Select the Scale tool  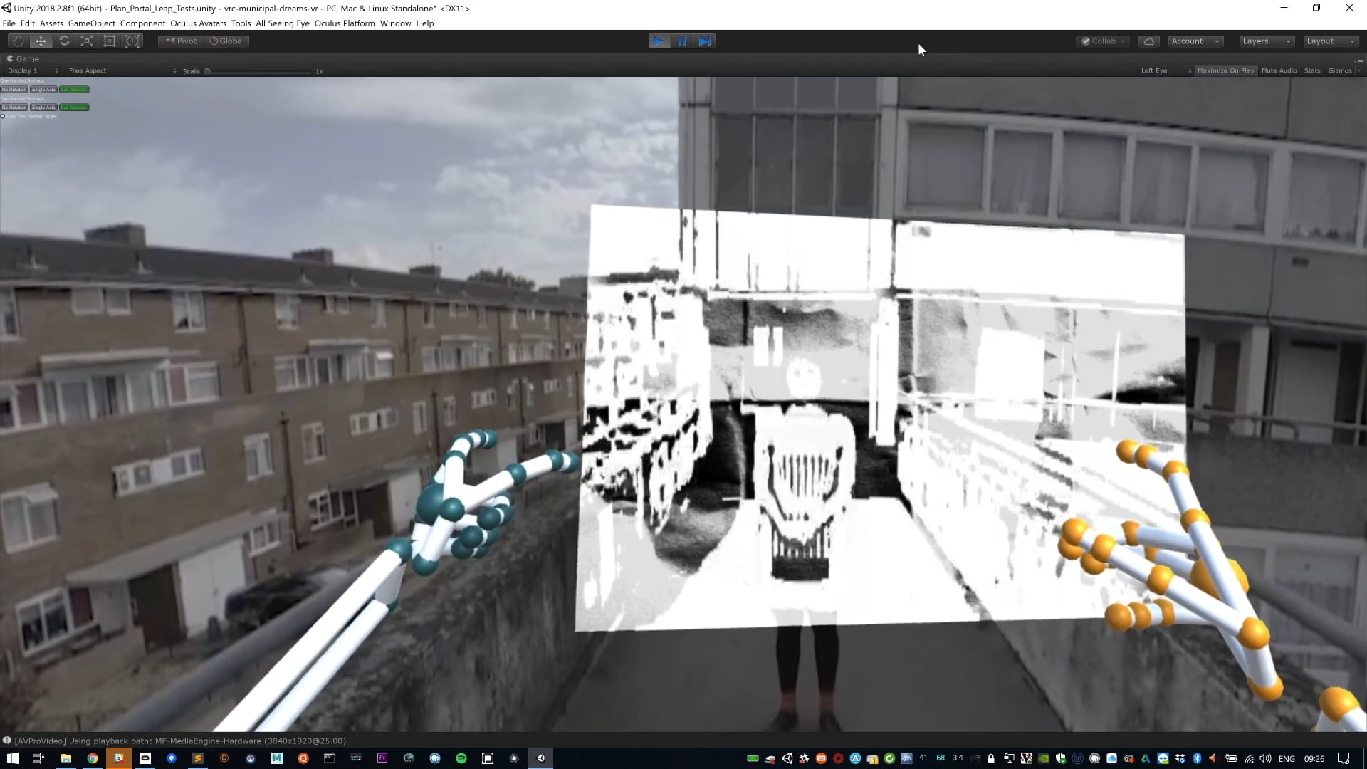tap(87, 41)
